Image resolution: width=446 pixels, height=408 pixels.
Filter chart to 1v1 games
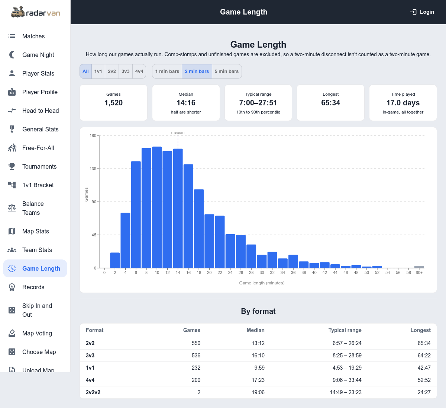[98, 71]
